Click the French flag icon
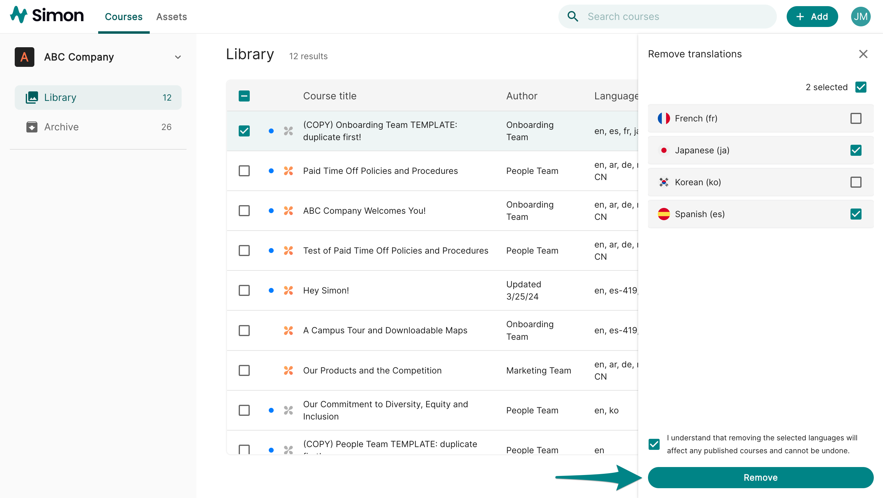This screenshot has height=498, width=883. [664, 118]
